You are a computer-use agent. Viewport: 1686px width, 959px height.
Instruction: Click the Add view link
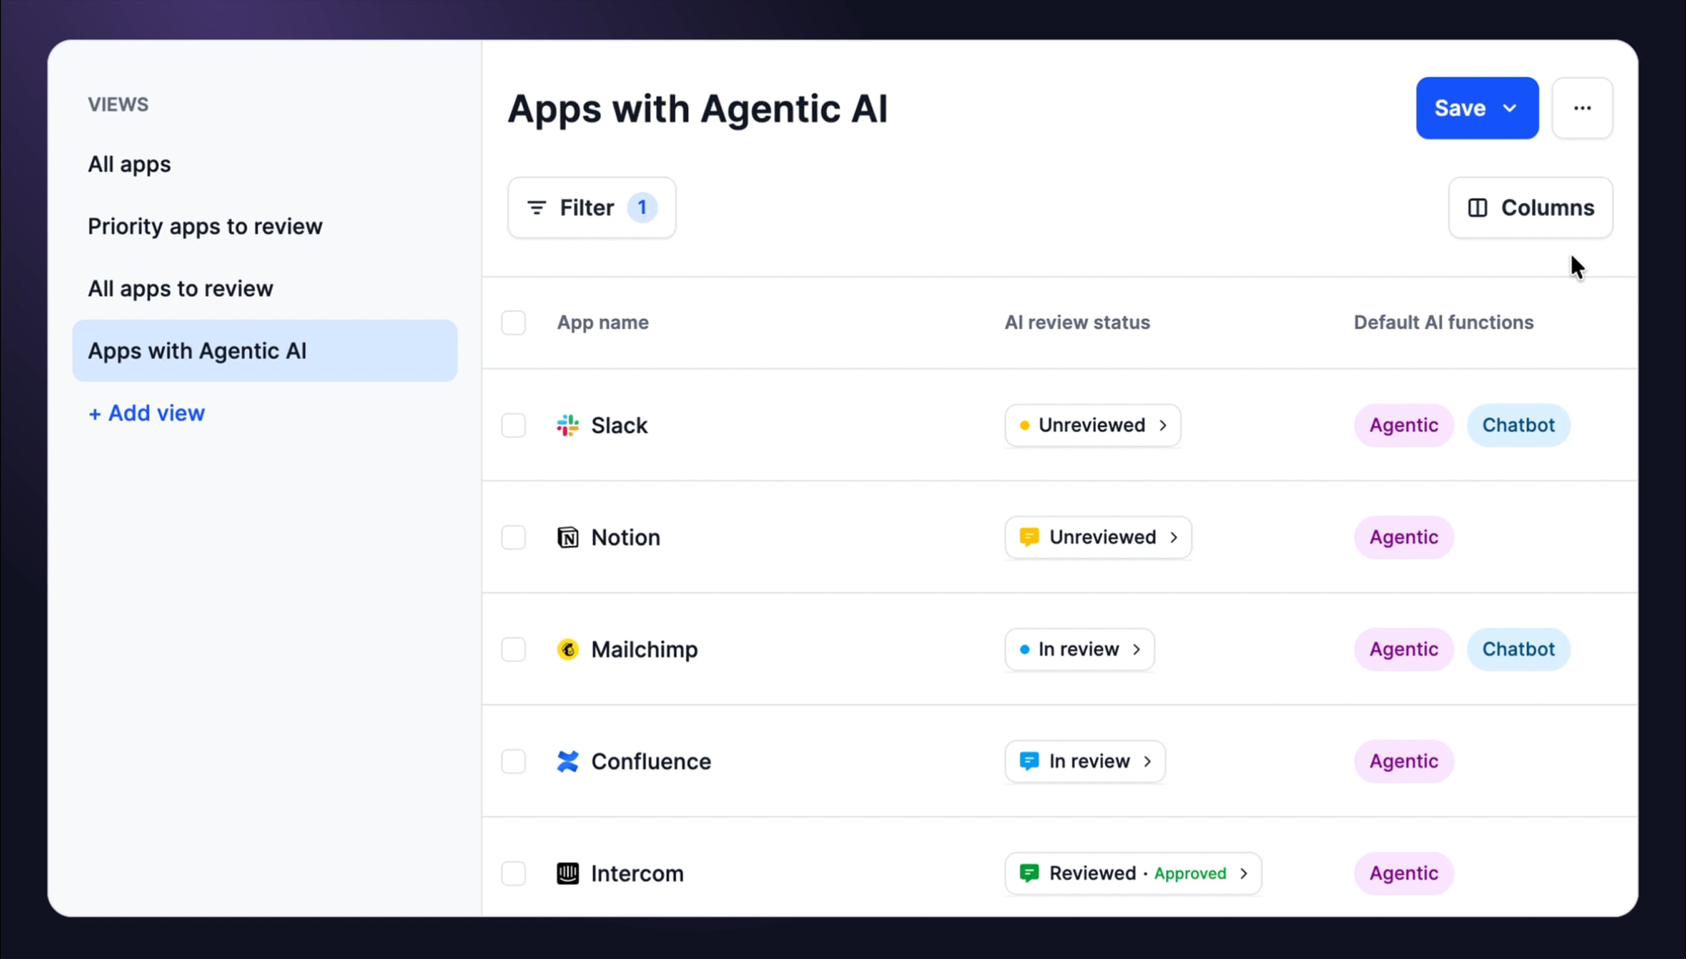click(x=146, y=413)
